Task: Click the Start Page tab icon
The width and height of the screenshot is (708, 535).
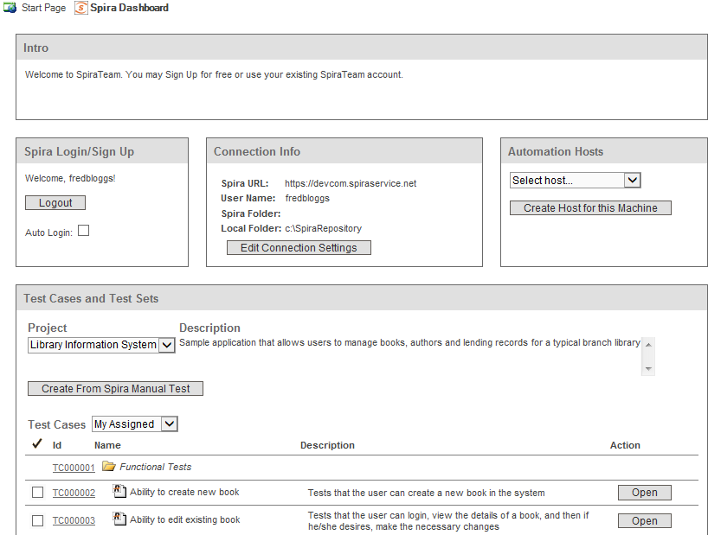Action: (x=10, y=8)
